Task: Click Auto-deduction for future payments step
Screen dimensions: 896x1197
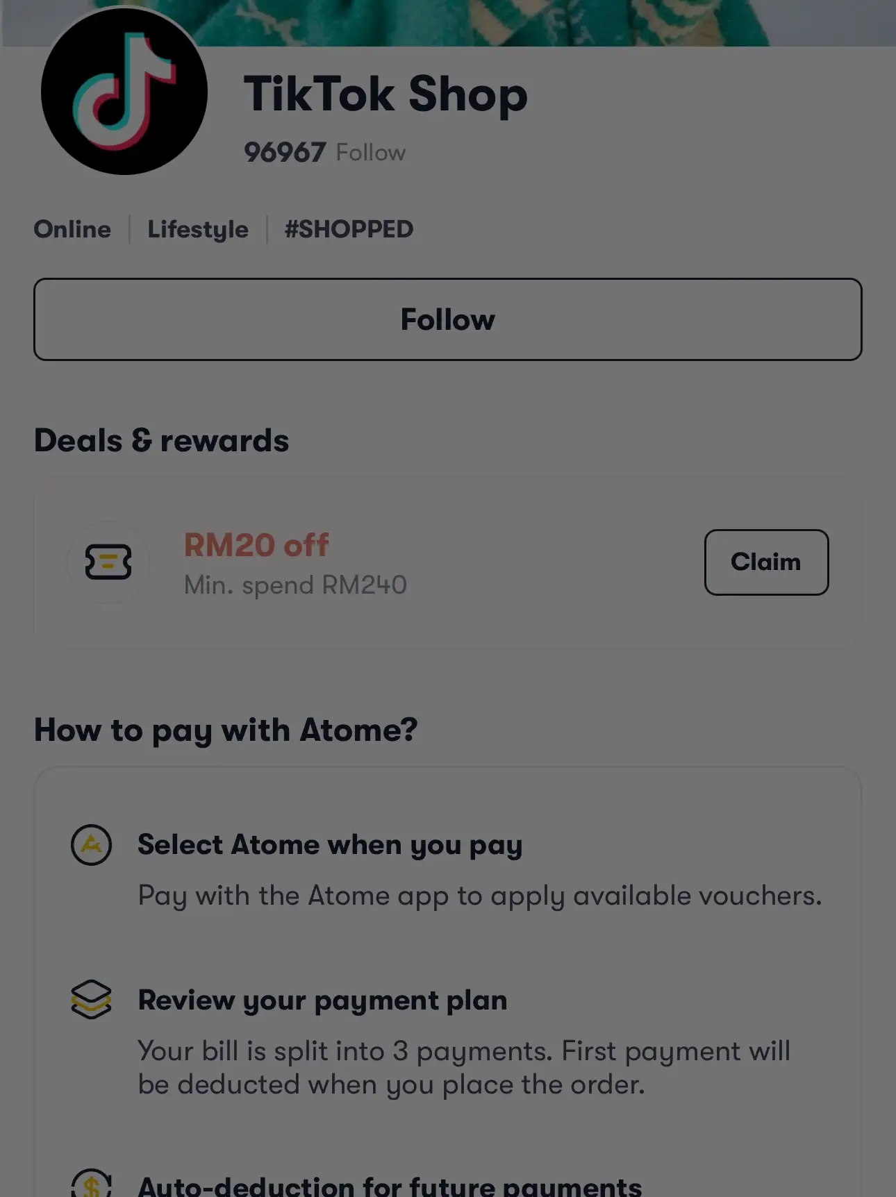Action: (390, 1185)
